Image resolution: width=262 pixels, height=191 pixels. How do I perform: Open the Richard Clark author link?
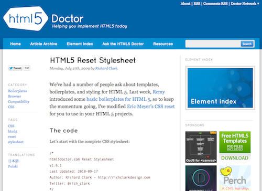click(106, 68)
